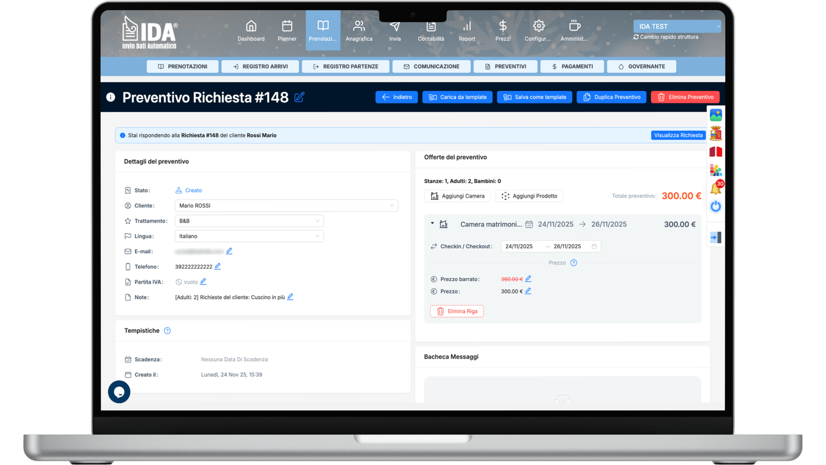Open the notifications bell with badge 30

(x=715, y=188)
